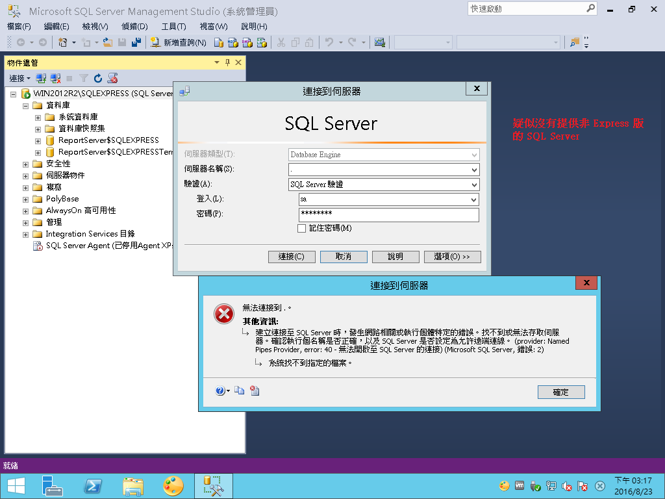Click the Filter funnel icon in 物件總管
This screenshot has height=499, width=665.
tap(84, 78)
